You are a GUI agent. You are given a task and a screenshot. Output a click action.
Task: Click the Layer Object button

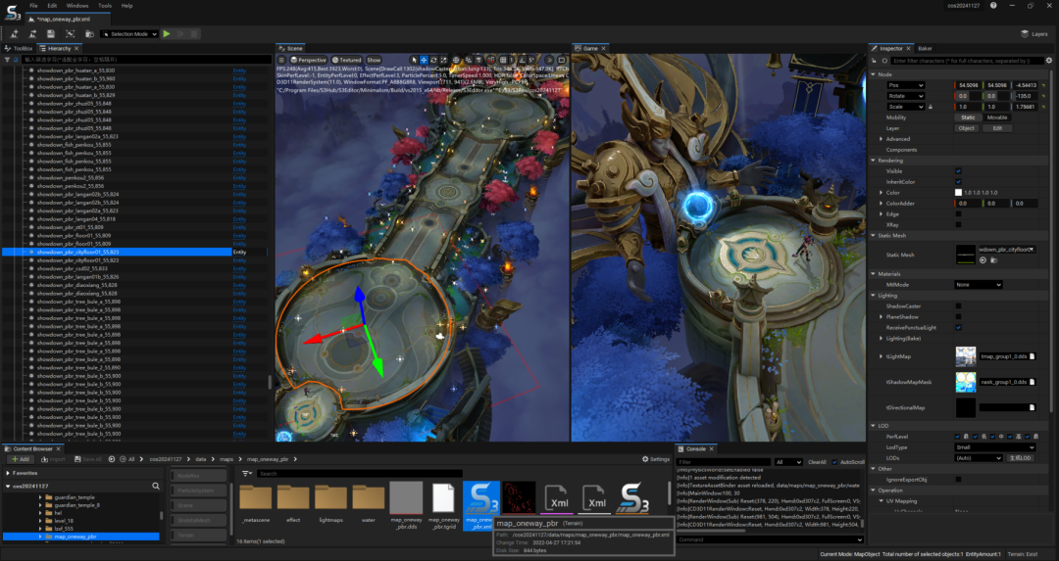point(967,128)
